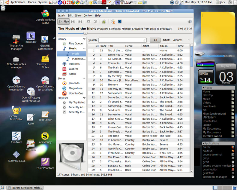
Task: Open Foxit Phantom desktop icon
Action: (x=45, y=164)
